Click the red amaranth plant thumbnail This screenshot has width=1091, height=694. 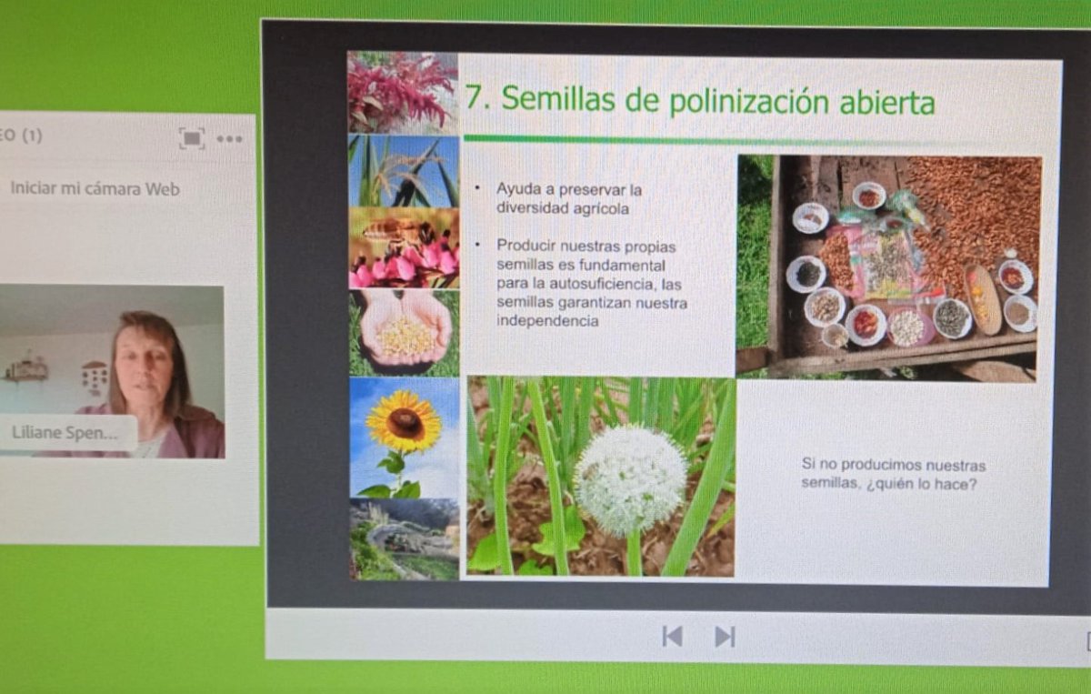click(x=403, y=93)
